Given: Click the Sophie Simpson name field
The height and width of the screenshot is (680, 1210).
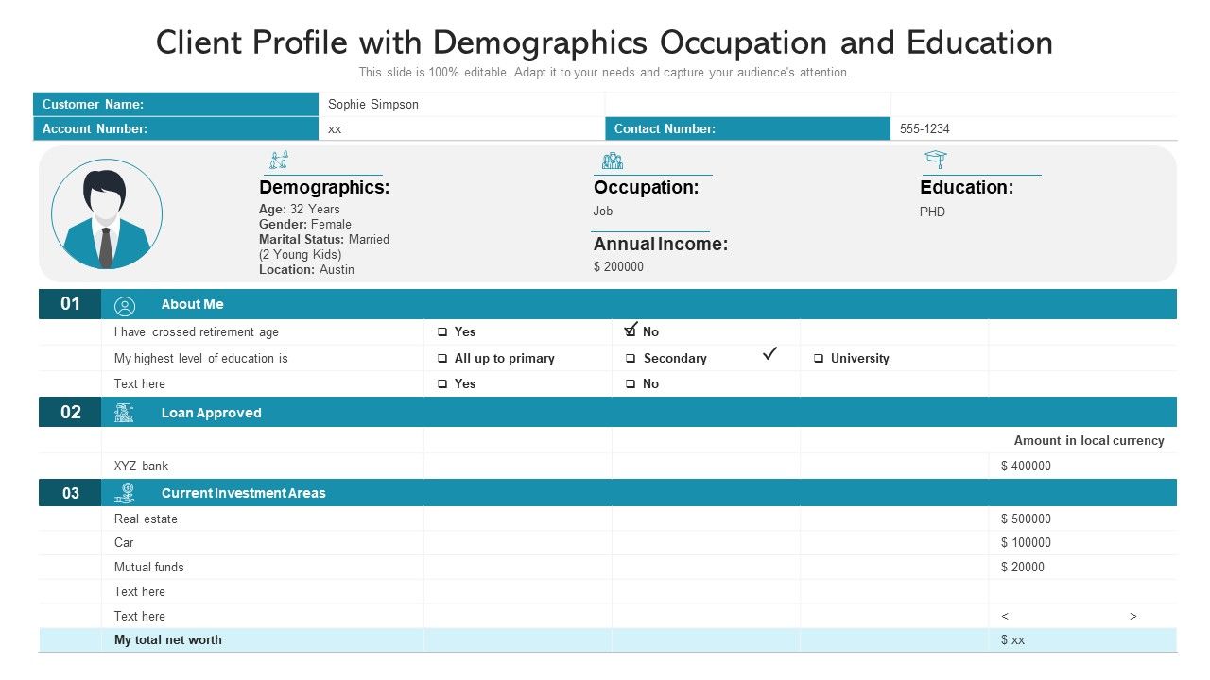Looking at the screenshot, I should [x=461, y=105].
